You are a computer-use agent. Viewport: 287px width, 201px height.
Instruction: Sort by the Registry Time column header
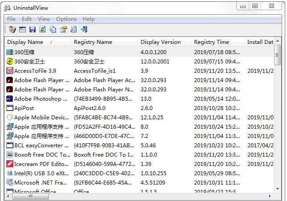(x=218, y=42)
